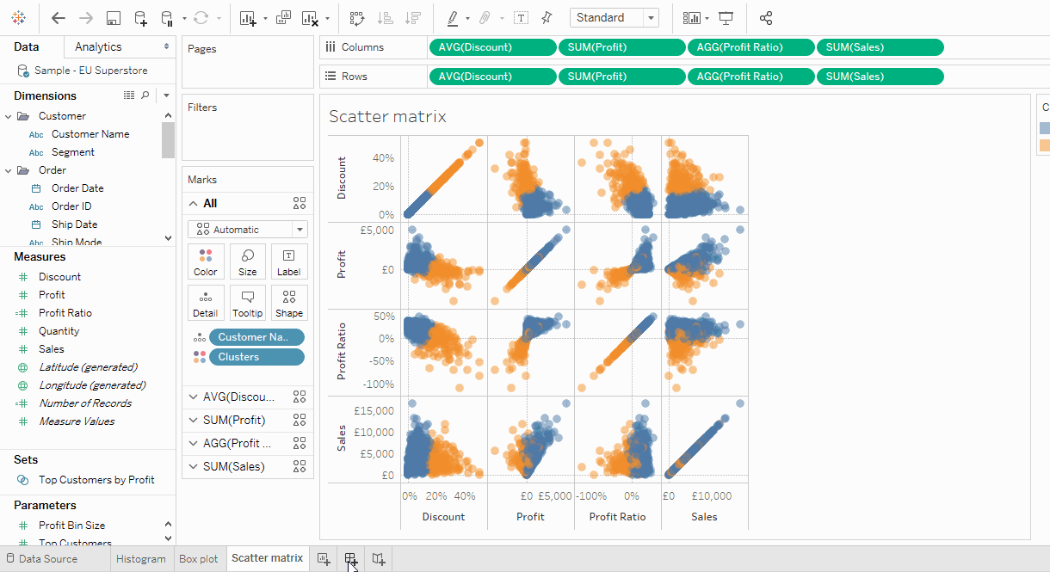
Task: Click the Tooltip button in Marks card
Action: (x=247, y=303)
